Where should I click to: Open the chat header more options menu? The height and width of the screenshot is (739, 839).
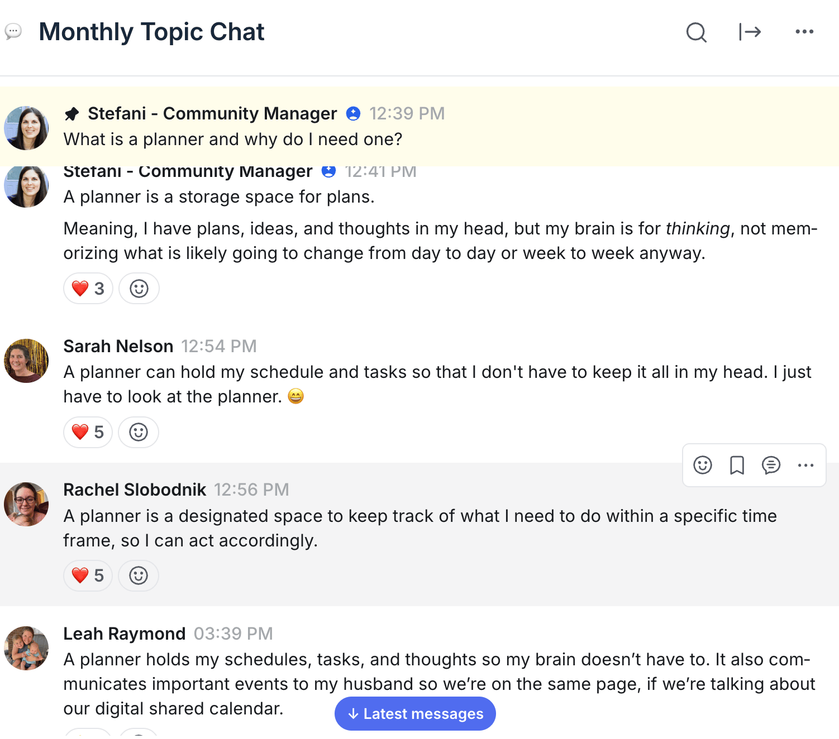tap(804, 32)
